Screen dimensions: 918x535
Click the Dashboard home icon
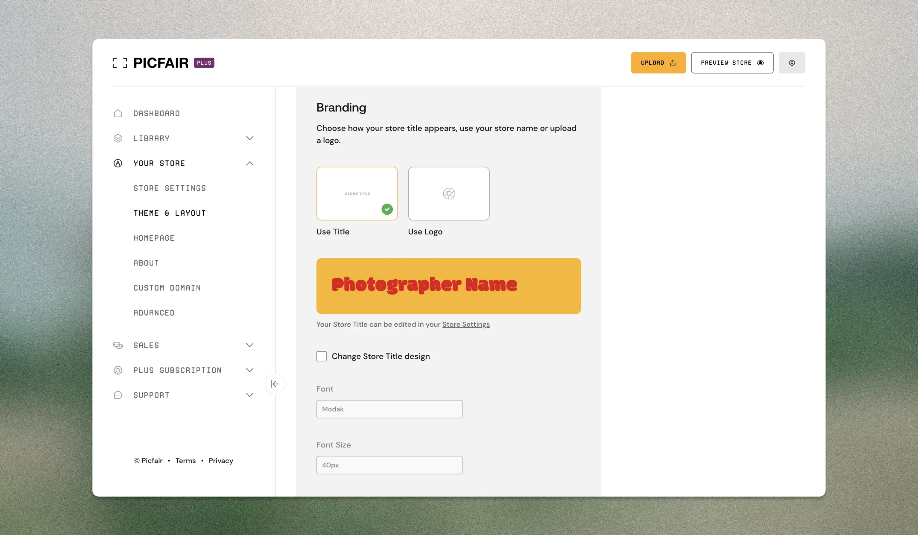click(118, 113)
